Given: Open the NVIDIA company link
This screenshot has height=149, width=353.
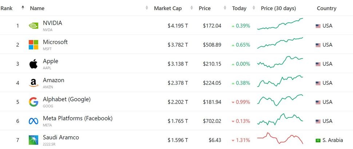Looking at the screenshot, I should tap(52, 23).
